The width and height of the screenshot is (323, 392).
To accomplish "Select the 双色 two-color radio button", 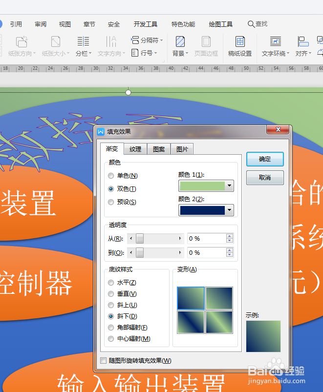I will tap(111, 189).
